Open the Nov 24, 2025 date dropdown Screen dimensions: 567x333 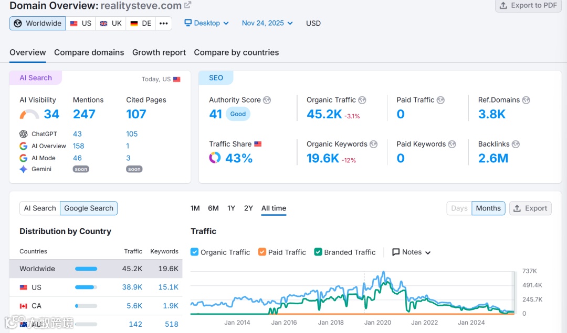pos(267,23)
